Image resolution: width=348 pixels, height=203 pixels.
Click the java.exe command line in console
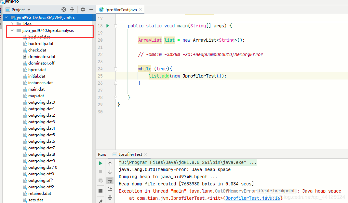point(188,163)
